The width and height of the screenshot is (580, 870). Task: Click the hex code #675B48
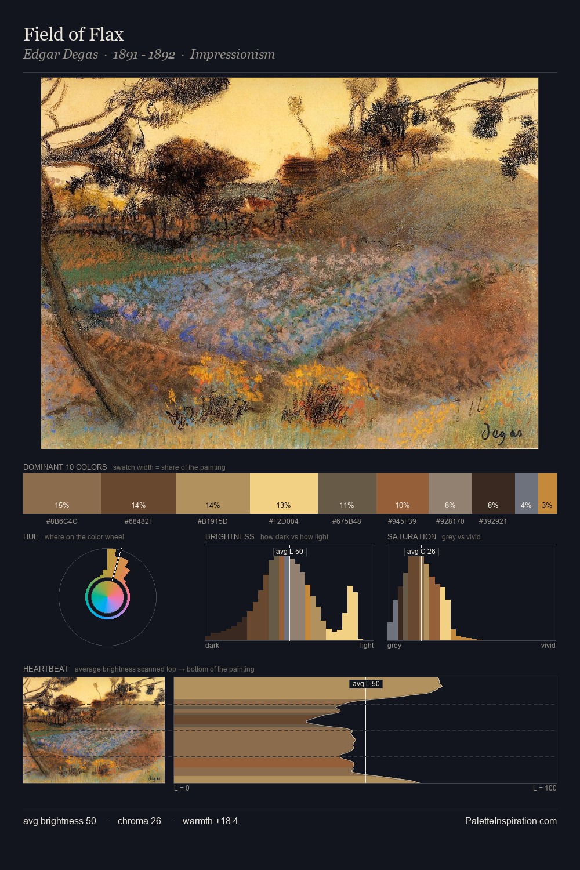(x=347, y=521)
